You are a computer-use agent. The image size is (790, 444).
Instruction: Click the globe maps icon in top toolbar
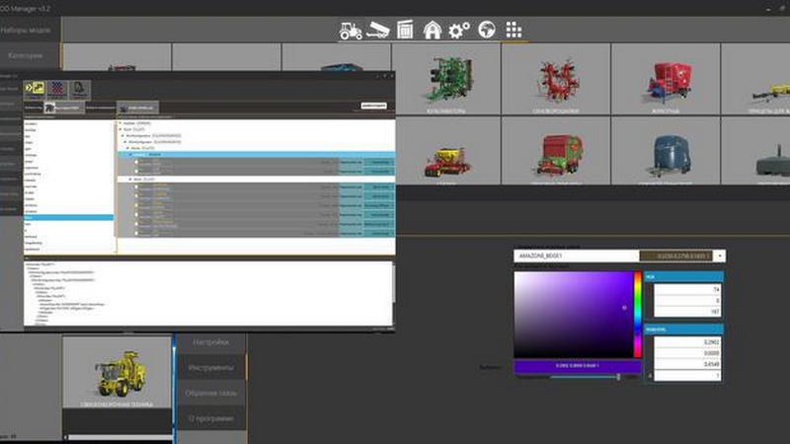pos(486,30)
